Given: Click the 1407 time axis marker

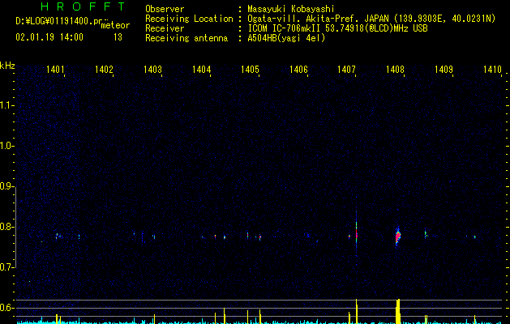Looking at the screenshot, I should tap(346, 70).
